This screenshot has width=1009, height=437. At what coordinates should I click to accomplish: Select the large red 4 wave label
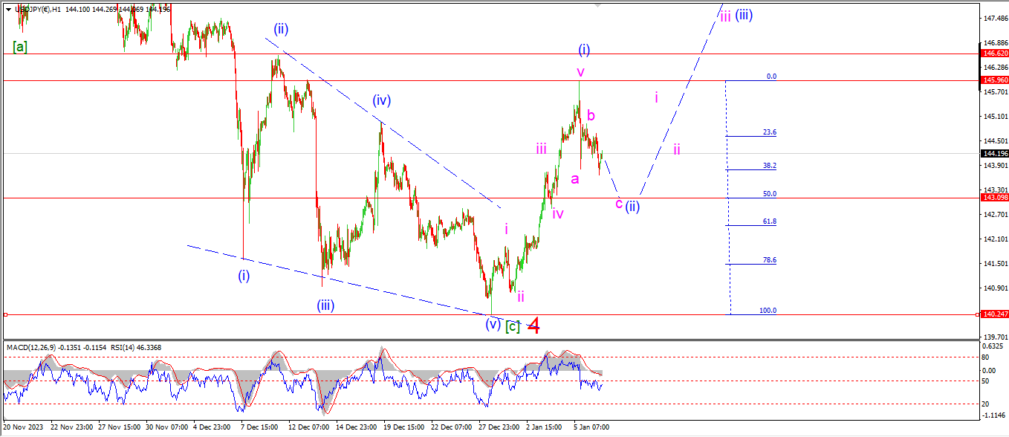533,326
